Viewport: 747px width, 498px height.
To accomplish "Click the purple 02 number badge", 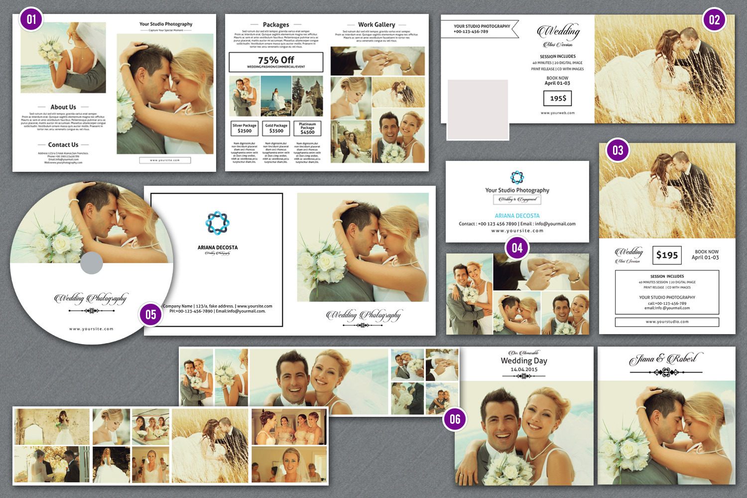I will point(714,20).
